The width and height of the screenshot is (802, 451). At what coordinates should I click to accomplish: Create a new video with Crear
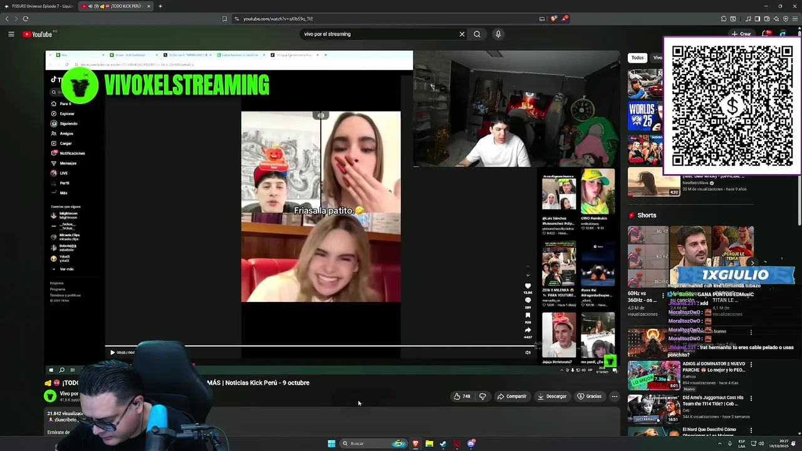tap(741, 34)
